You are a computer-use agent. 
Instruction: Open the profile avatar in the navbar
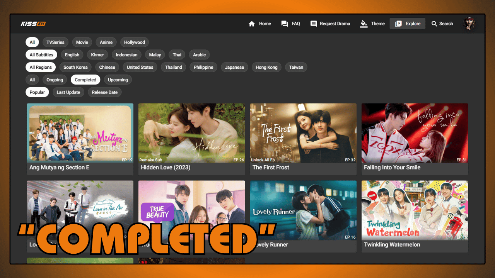pos(469,24)
